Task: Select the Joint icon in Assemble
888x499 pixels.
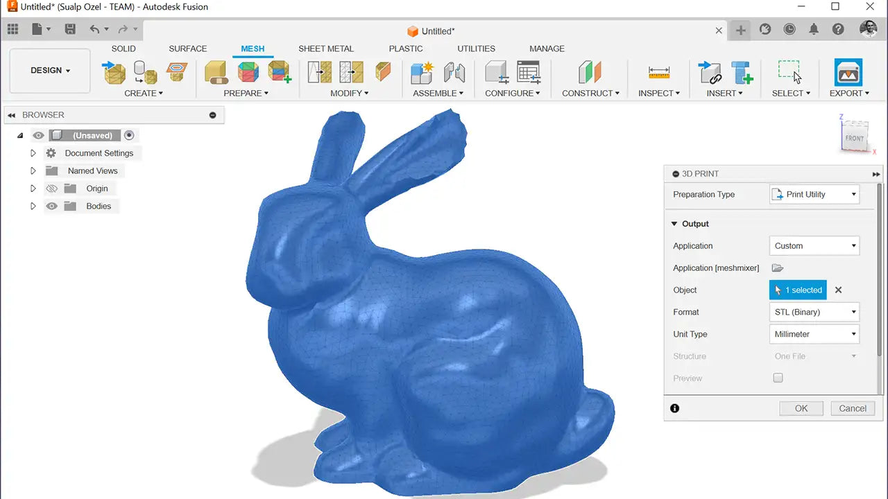Action: tap(454, 71)
